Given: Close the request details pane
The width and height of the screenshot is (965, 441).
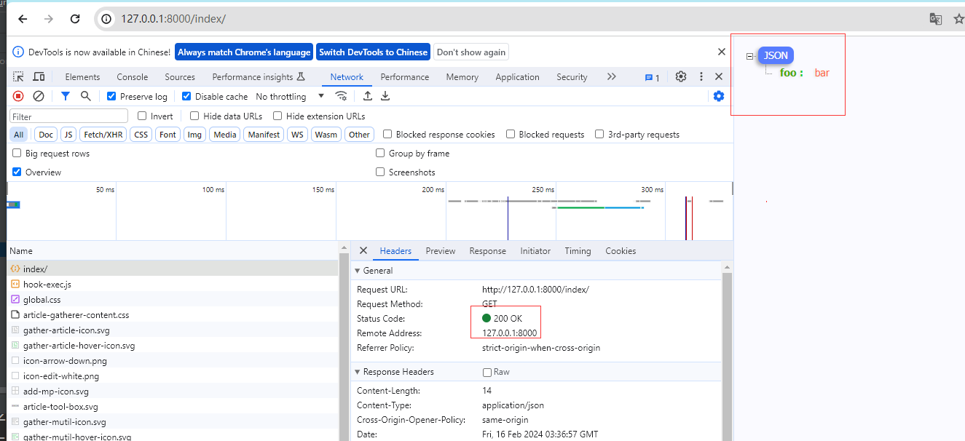Looking at the screenshot, I should coord(363,250).
